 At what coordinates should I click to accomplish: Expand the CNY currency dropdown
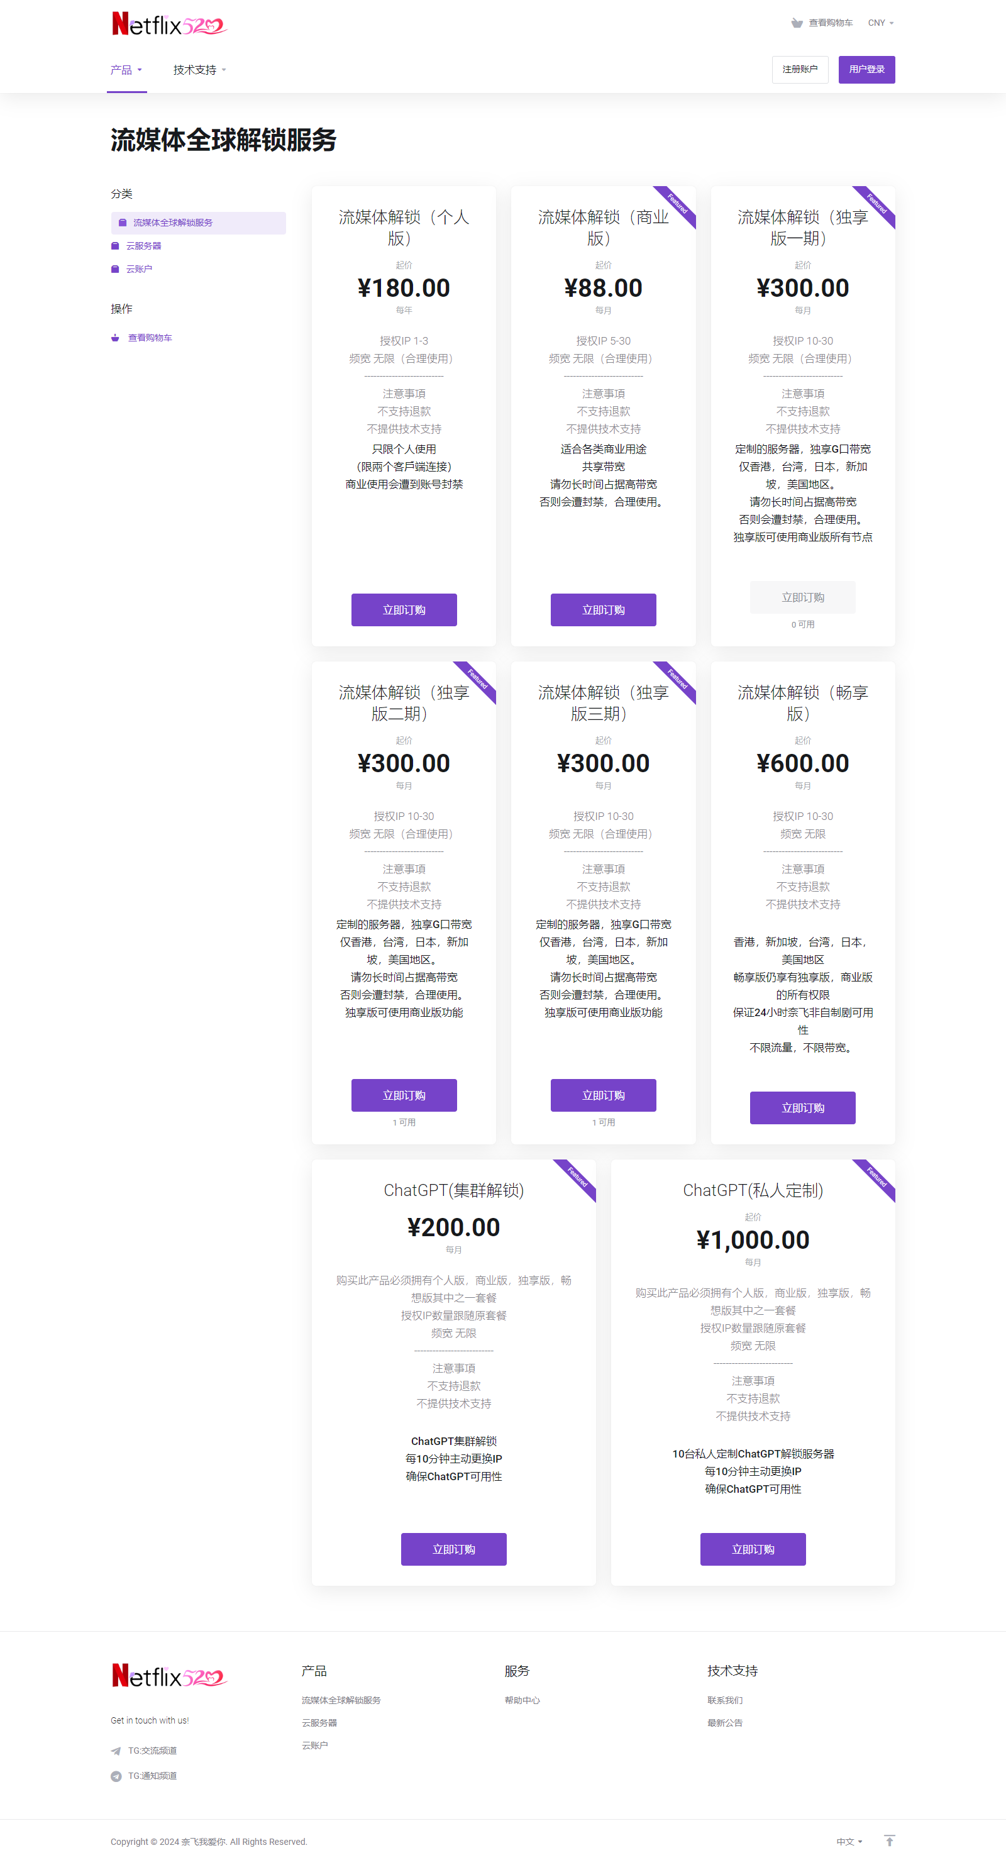point(881,23)
